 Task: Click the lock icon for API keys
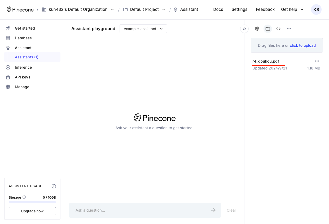tap(8, 77)
